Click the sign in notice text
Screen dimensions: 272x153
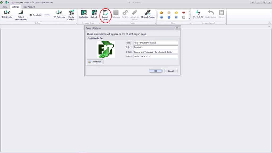coord(34,2)
